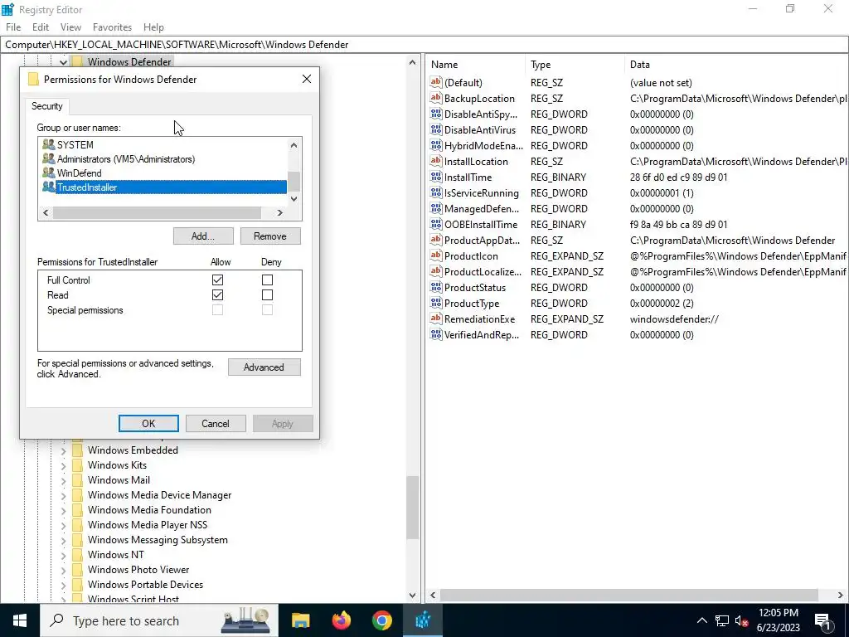Click the Windows Mail folder icon
Screen dimensions: 849x637
click(77, 480)
